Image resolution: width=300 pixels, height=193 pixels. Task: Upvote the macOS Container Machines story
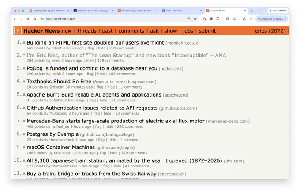[24, 147]
